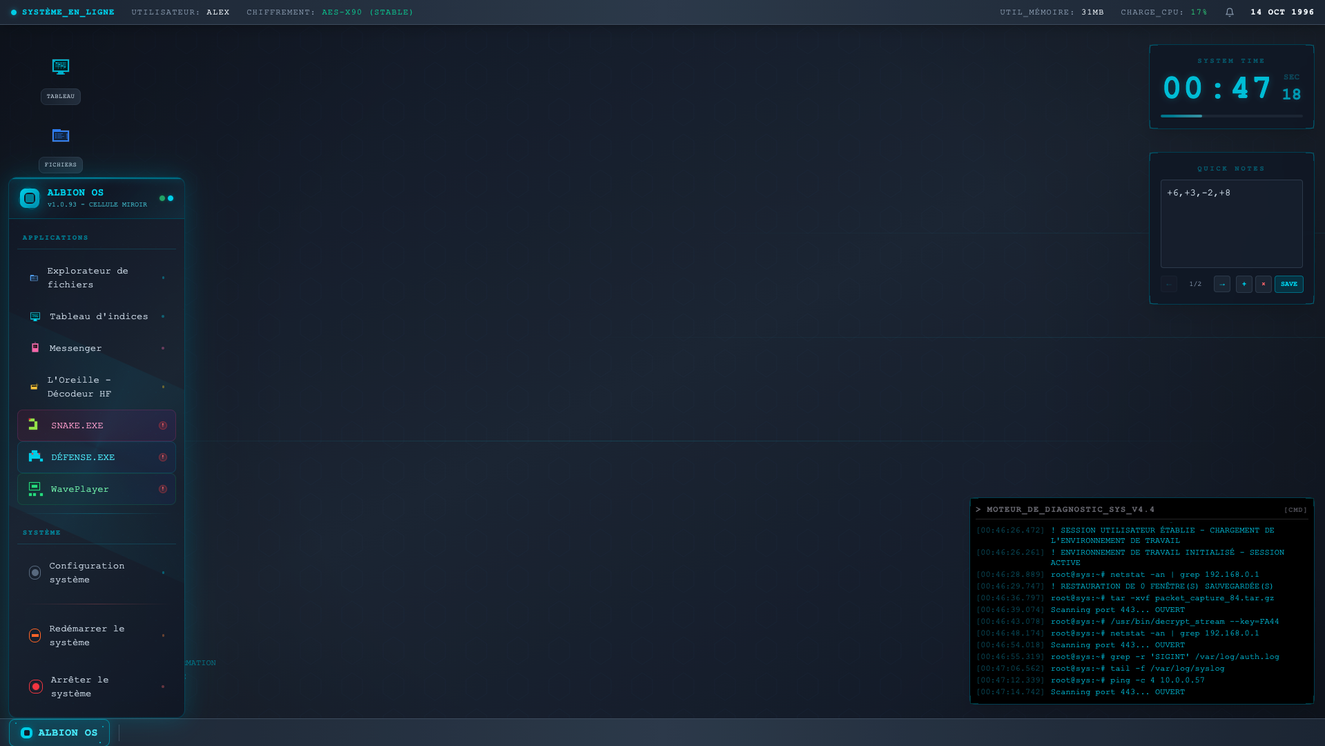Viewport: 1325px width, 746px height.
Task: Launch SNAKE.EXE from the applications list
Action: [x=97, y=425]
